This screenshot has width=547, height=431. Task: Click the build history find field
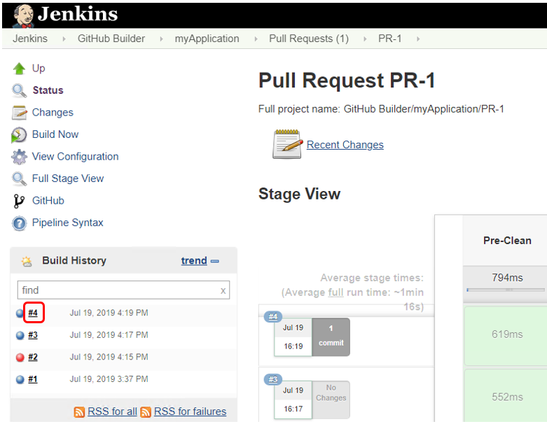pyautogui.click(x=116, y=290)
